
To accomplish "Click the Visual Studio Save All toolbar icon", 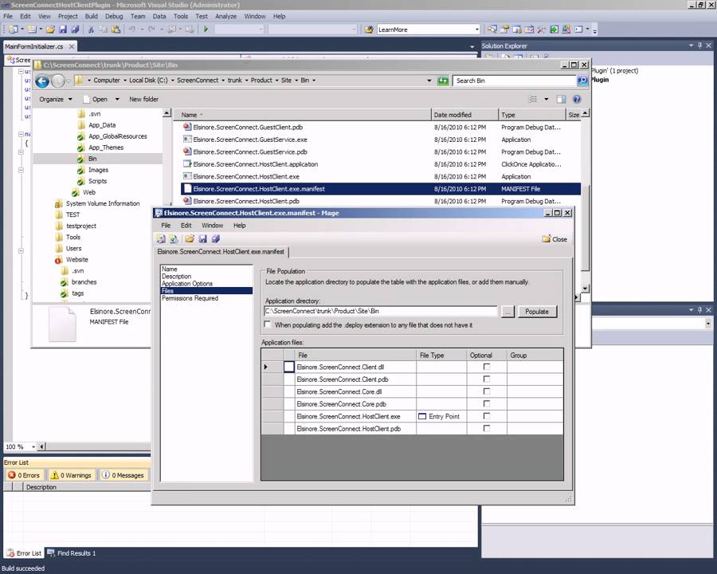I will click(x=75, y=29).
